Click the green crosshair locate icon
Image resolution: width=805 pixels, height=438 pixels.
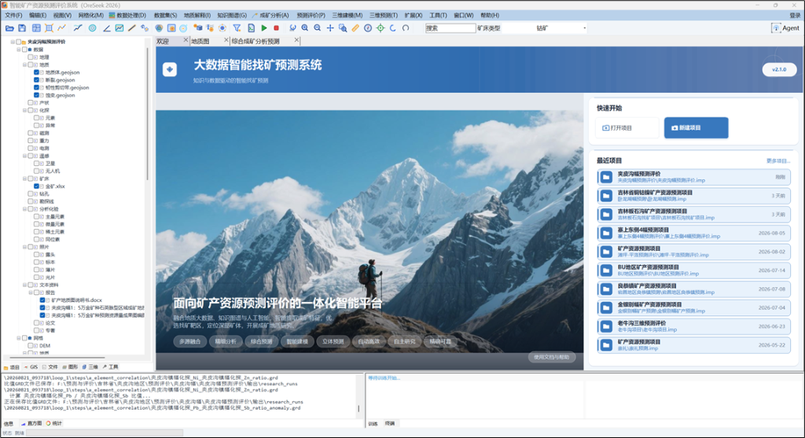pyautogui.click(x=380, y=28)
